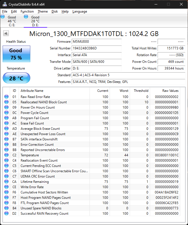This screenshot has height=225, width=188.
Task: Click the 28 °C temperature button
Action: pyautogui.click(x=16, y=78)
